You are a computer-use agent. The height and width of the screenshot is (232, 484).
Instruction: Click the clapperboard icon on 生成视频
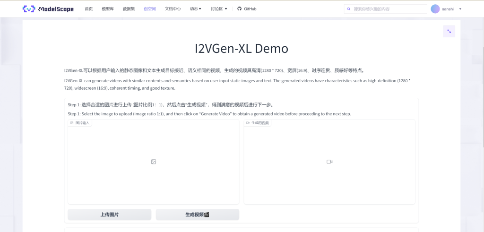click(207, 215)
